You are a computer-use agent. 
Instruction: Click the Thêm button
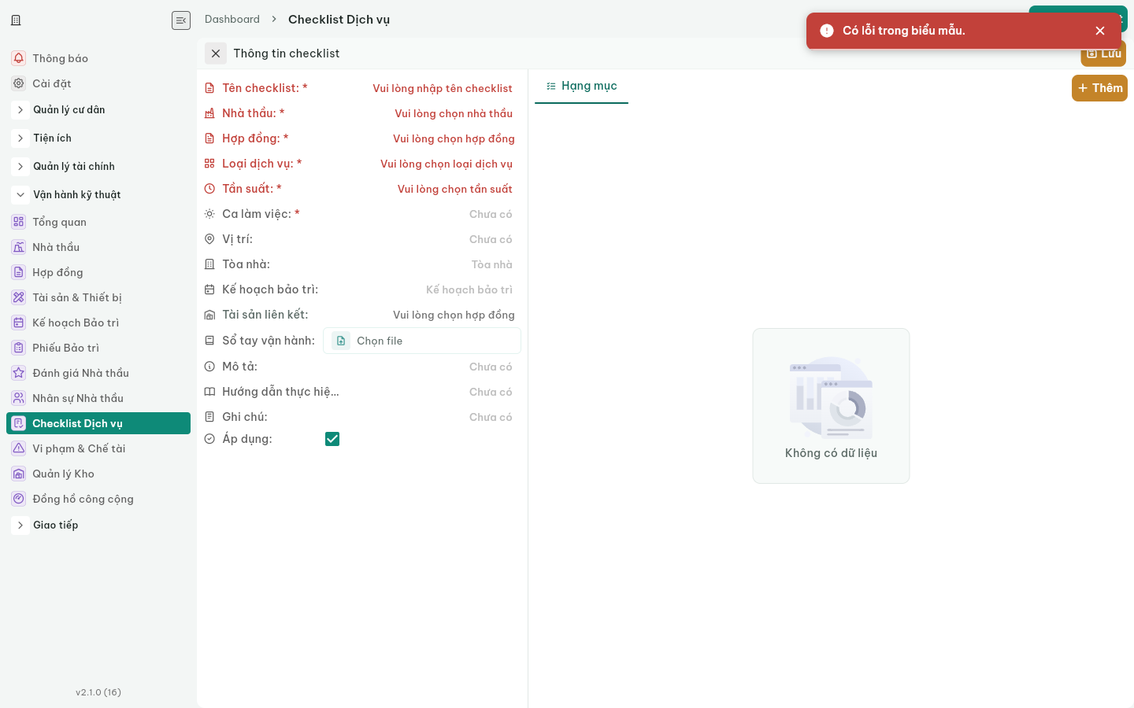(x=1099, y=88)
